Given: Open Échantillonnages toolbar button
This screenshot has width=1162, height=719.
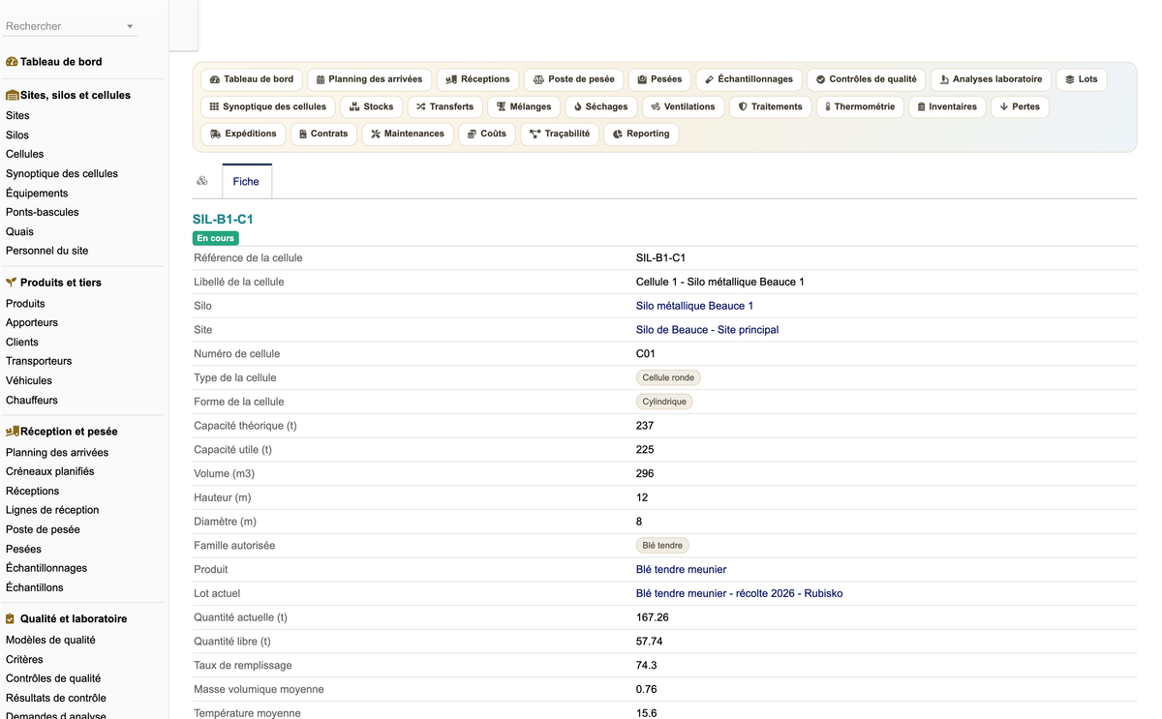Looking at the screenshot, I should pos(749,79).
